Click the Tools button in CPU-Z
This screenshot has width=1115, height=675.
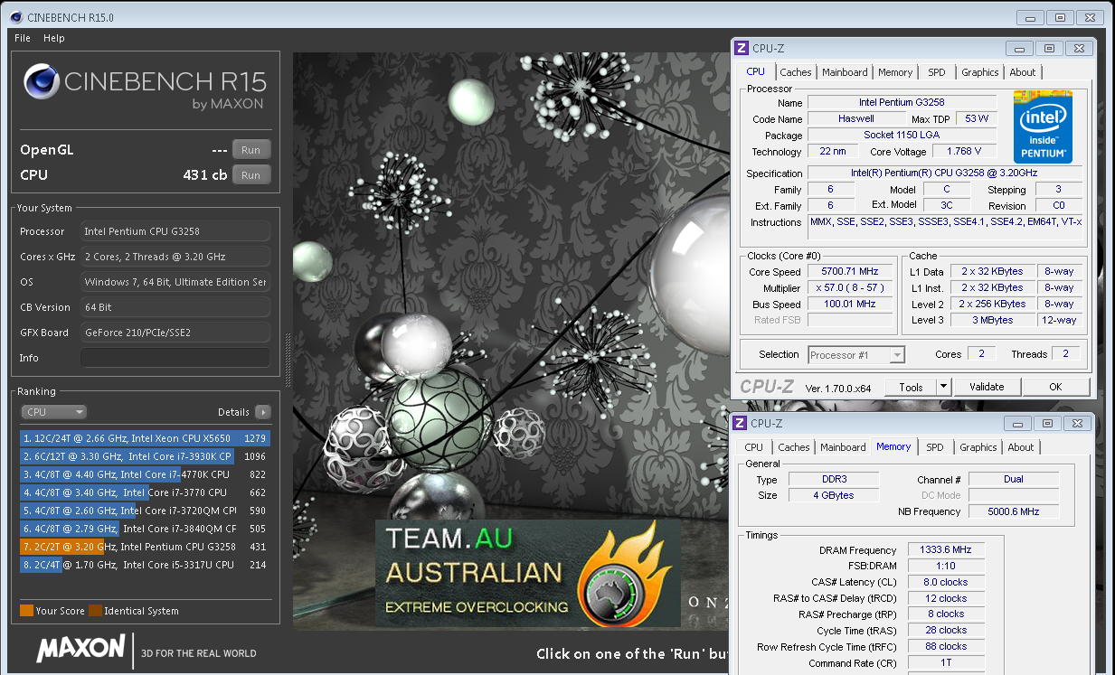[x=911, y=387]
